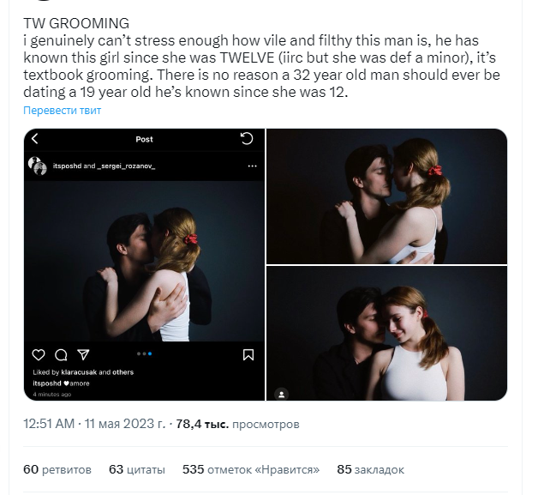View the 60 ретвитов list

pos(57,469)
